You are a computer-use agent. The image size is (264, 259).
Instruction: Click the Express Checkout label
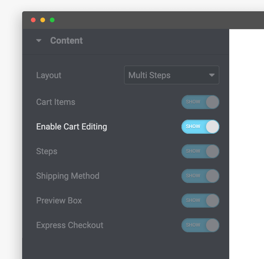pos(70,225)
